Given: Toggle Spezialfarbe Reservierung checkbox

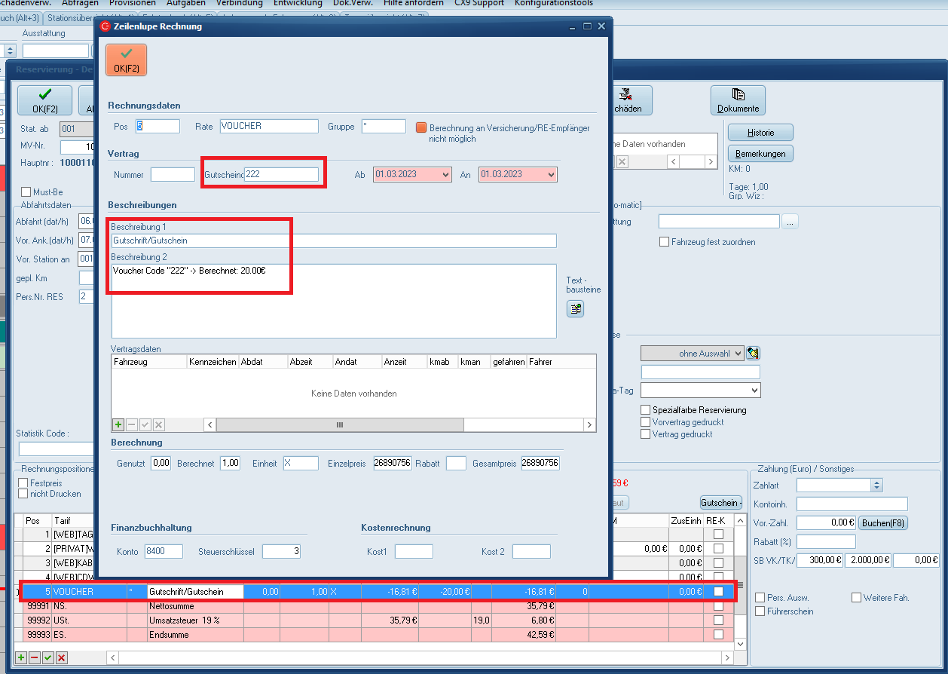Looking at the screenshot, I should [x=645, y=410].
